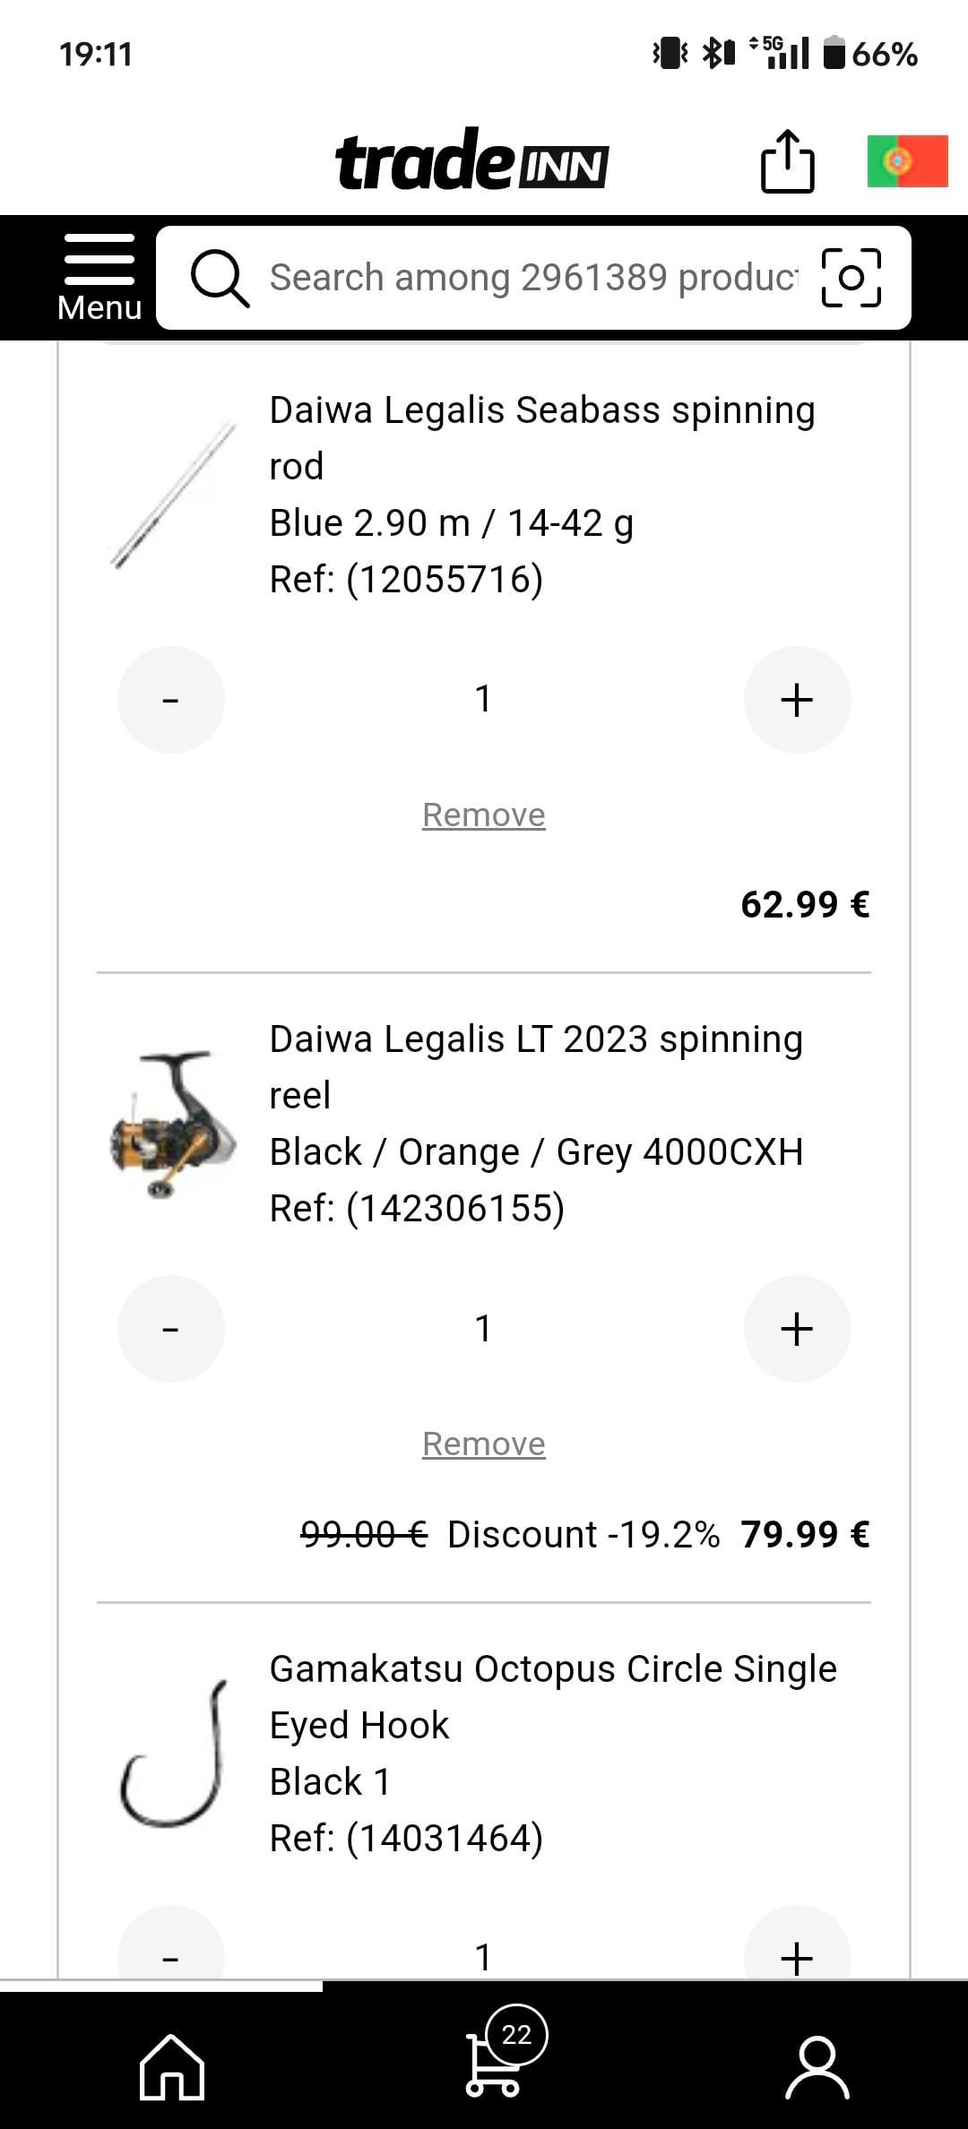View Gamakatsu Octopus Circle hook title
The image size is (968, 2129).
click(552, 1697)
